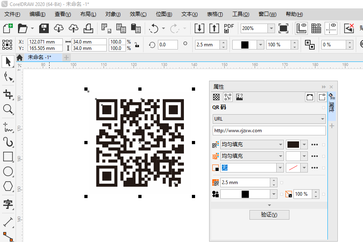Viewport: 363px width, 242px height.
Task: Toggle show guidelines icon
Action: (331, 28)
